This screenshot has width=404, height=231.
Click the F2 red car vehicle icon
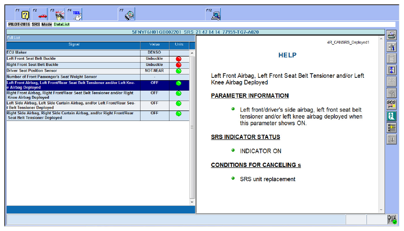[43, 16]
